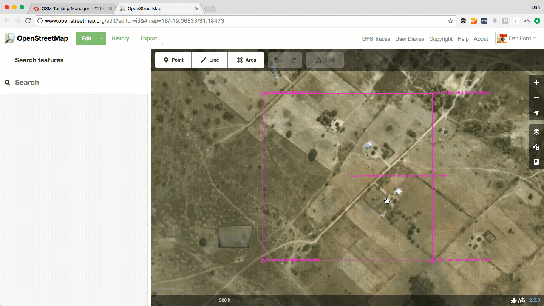Open the editor Help panel

click(536, 161)
